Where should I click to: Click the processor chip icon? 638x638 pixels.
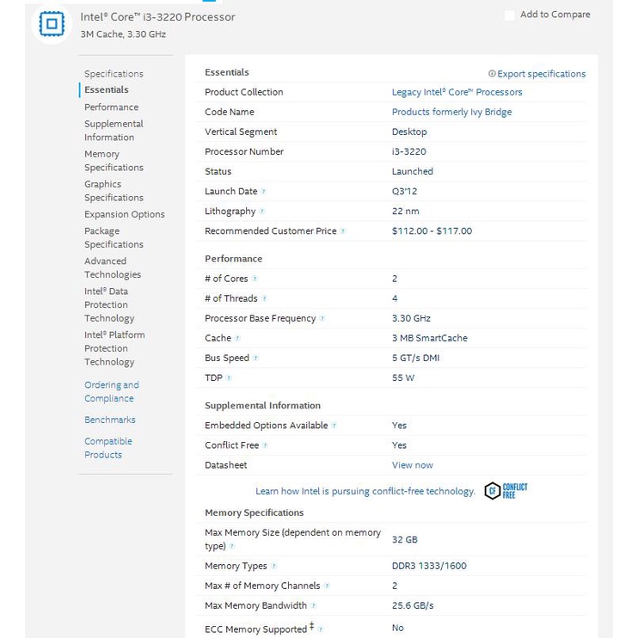(52, 24)
